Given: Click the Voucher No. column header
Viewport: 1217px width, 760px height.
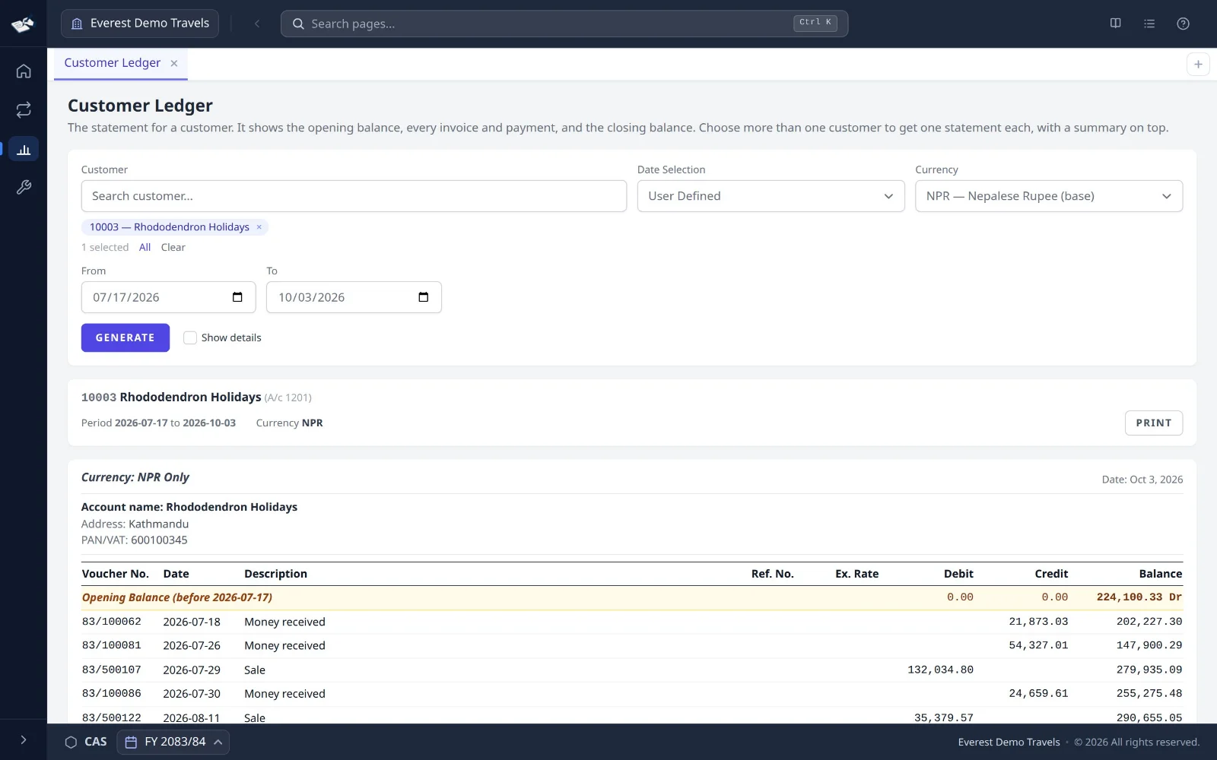Looking at the screenshot, I should click(x=116, y=574).
